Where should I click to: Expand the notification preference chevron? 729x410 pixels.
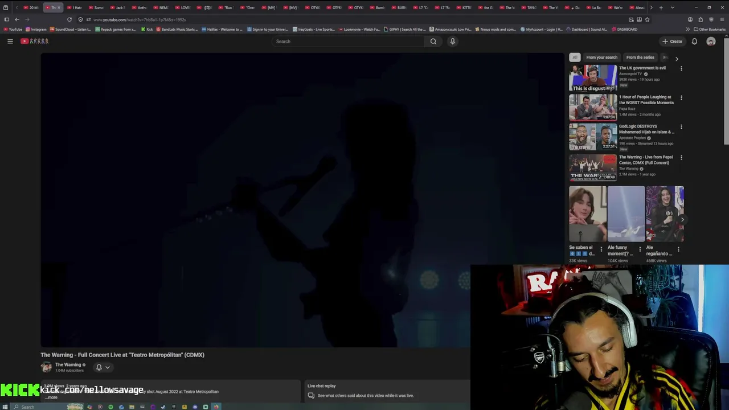(x=107, y=367)
